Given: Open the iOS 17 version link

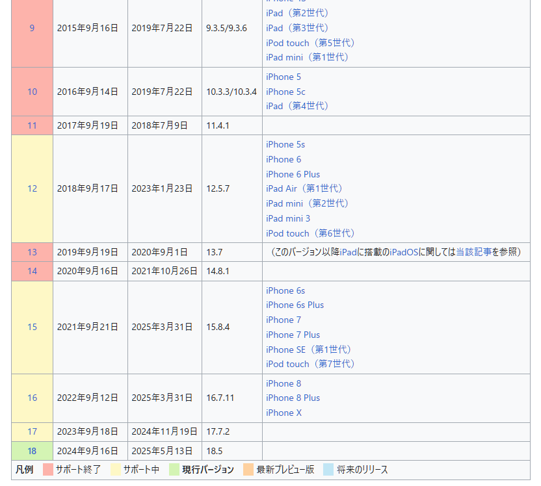Looking at the screenshot, I should click(32, 432).
